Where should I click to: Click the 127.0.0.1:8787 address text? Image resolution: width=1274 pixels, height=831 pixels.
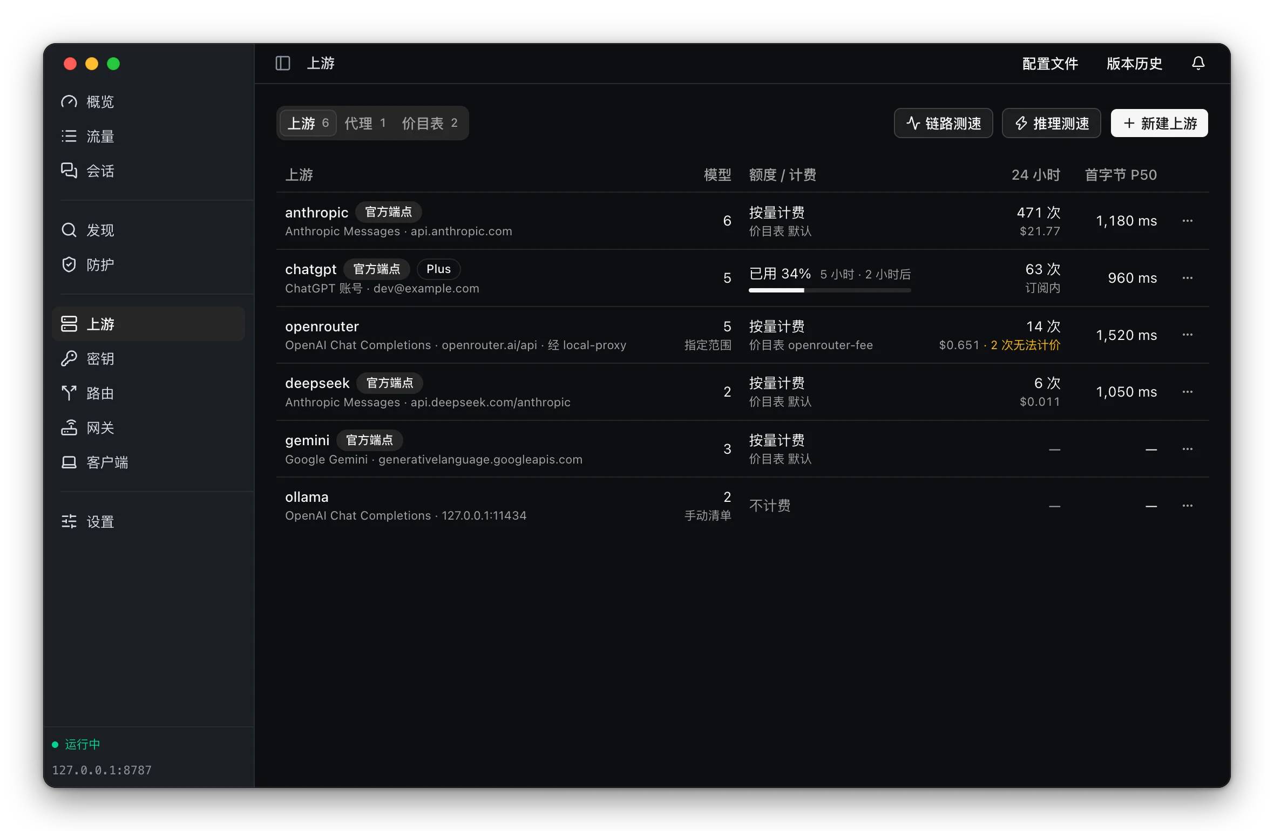102,770
